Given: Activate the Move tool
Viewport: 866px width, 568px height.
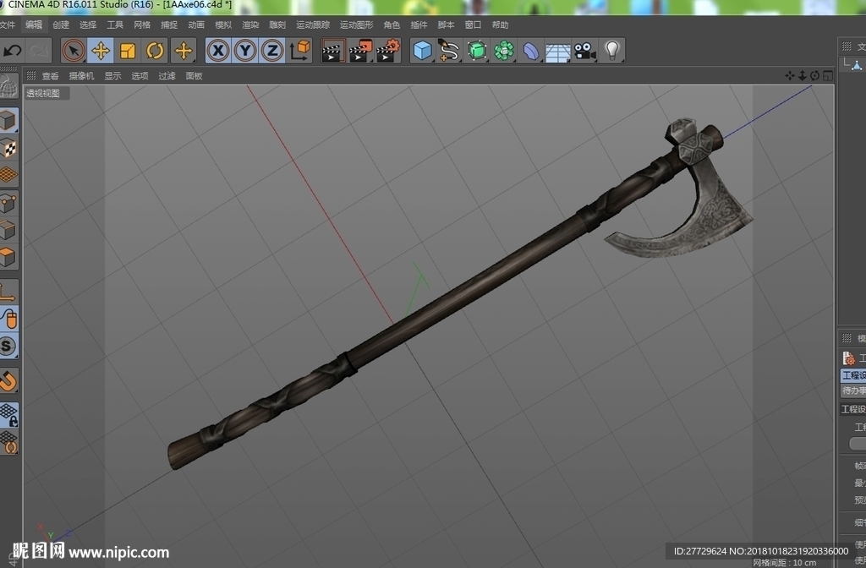Looking at the screenshot, I should click(x=101, y=51).
